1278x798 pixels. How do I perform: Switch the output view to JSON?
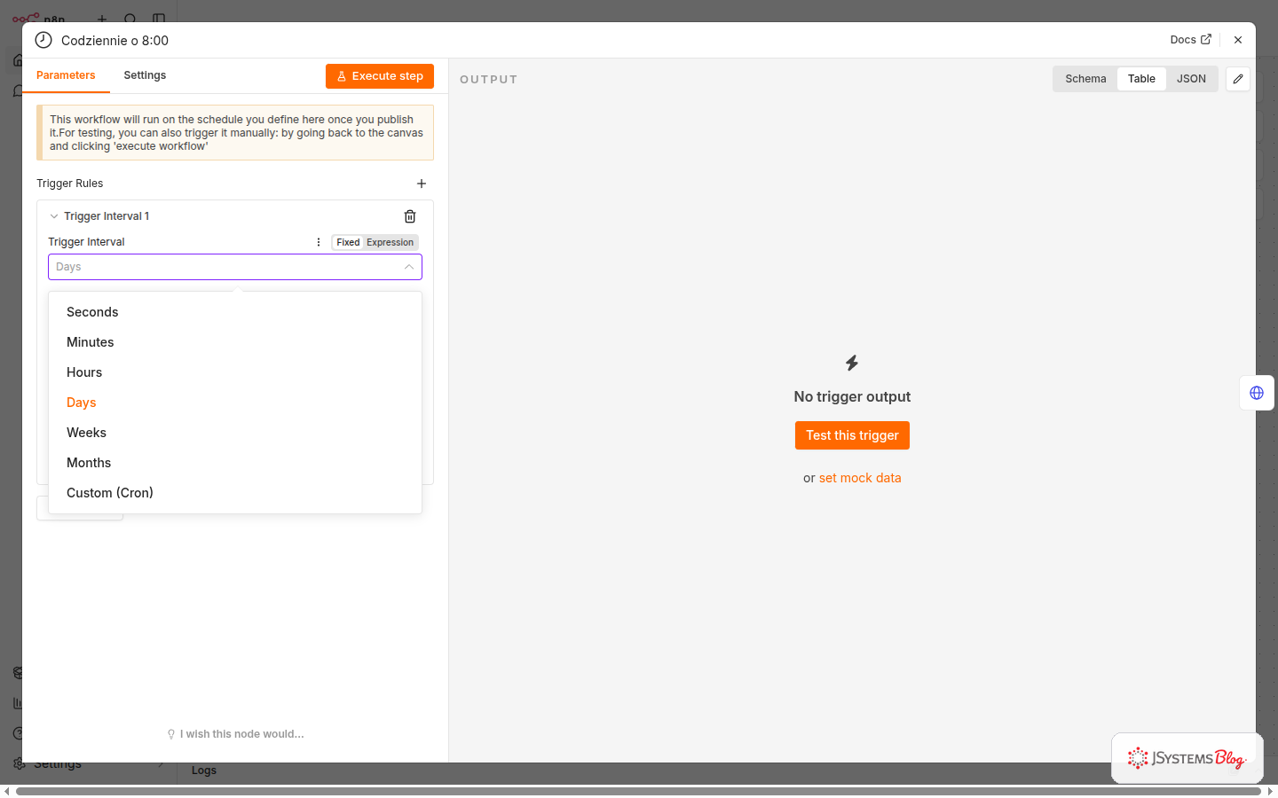(1191, 79)
